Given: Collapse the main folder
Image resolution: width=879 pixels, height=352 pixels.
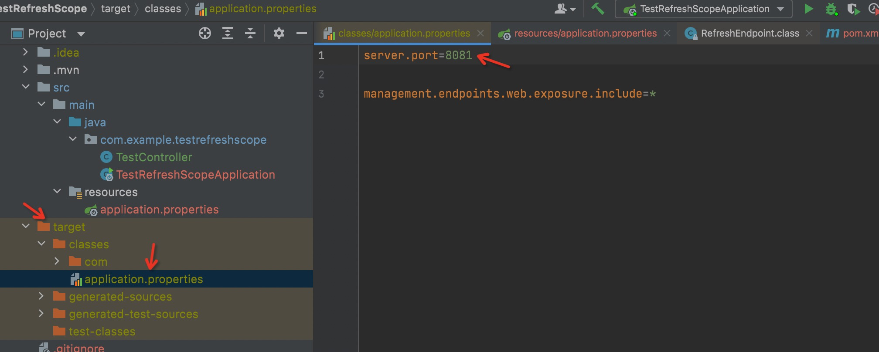Looking at the screenshot, I should pyautogui.click(x=41, y=105).
